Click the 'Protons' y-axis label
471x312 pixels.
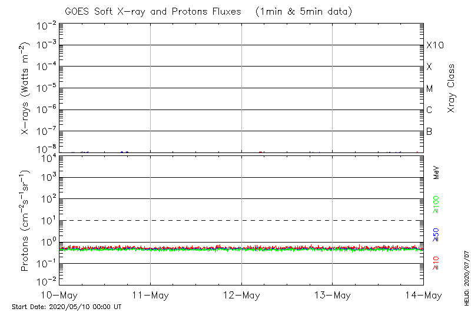pyautogui.click(x=26, y=221)
